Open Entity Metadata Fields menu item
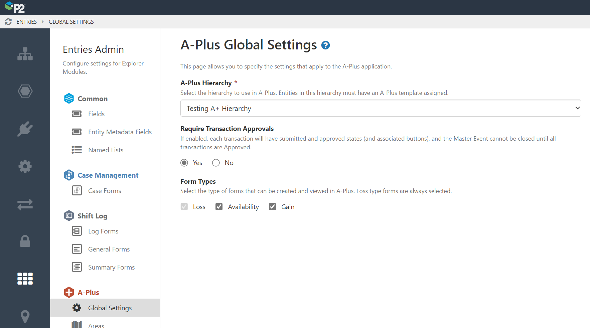This screenshot has width=590, height=328. click(120, 132)
